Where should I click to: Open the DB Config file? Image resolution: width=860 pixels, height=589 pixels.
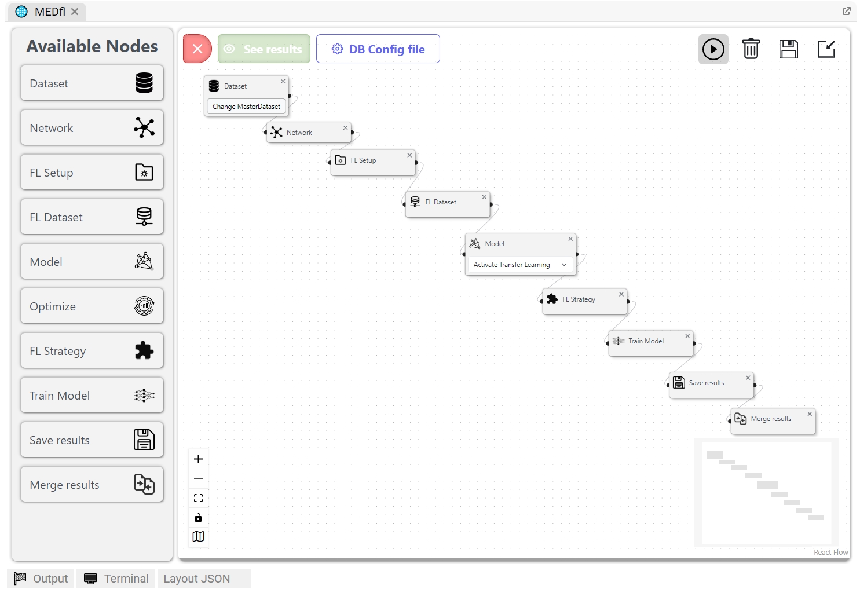click(x=378, y=49)
